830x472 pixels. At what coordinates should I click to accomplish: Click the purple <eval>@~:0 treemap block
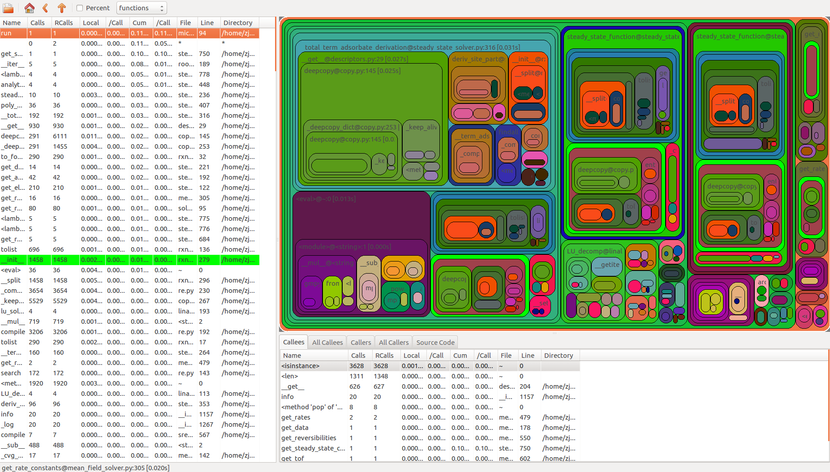coord(361,217)
